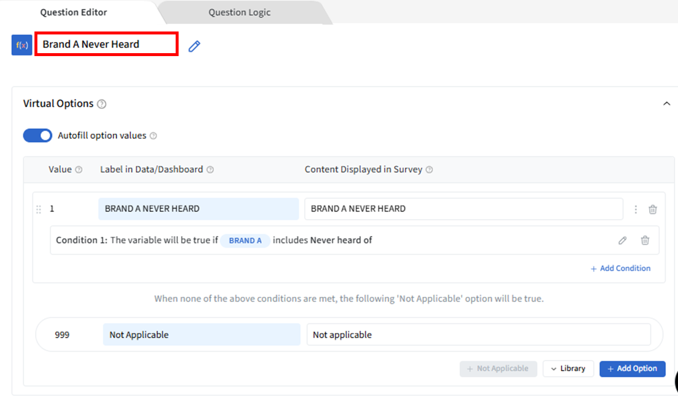Click the Virtual Options help icon

[x=101, y=104]
